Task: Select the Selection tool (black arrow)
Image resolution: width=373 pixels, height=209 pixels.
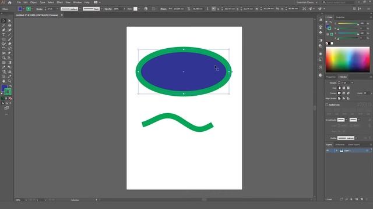Action: point(3,21)
